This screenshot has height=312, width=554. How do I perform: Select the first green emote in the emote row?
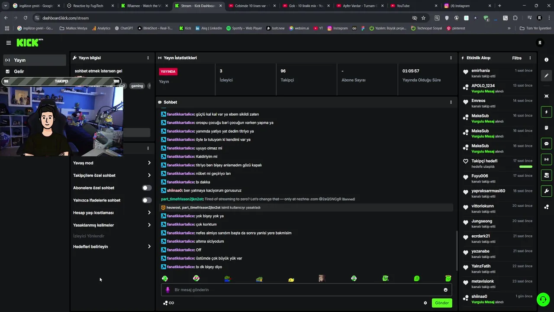point(164,279)
